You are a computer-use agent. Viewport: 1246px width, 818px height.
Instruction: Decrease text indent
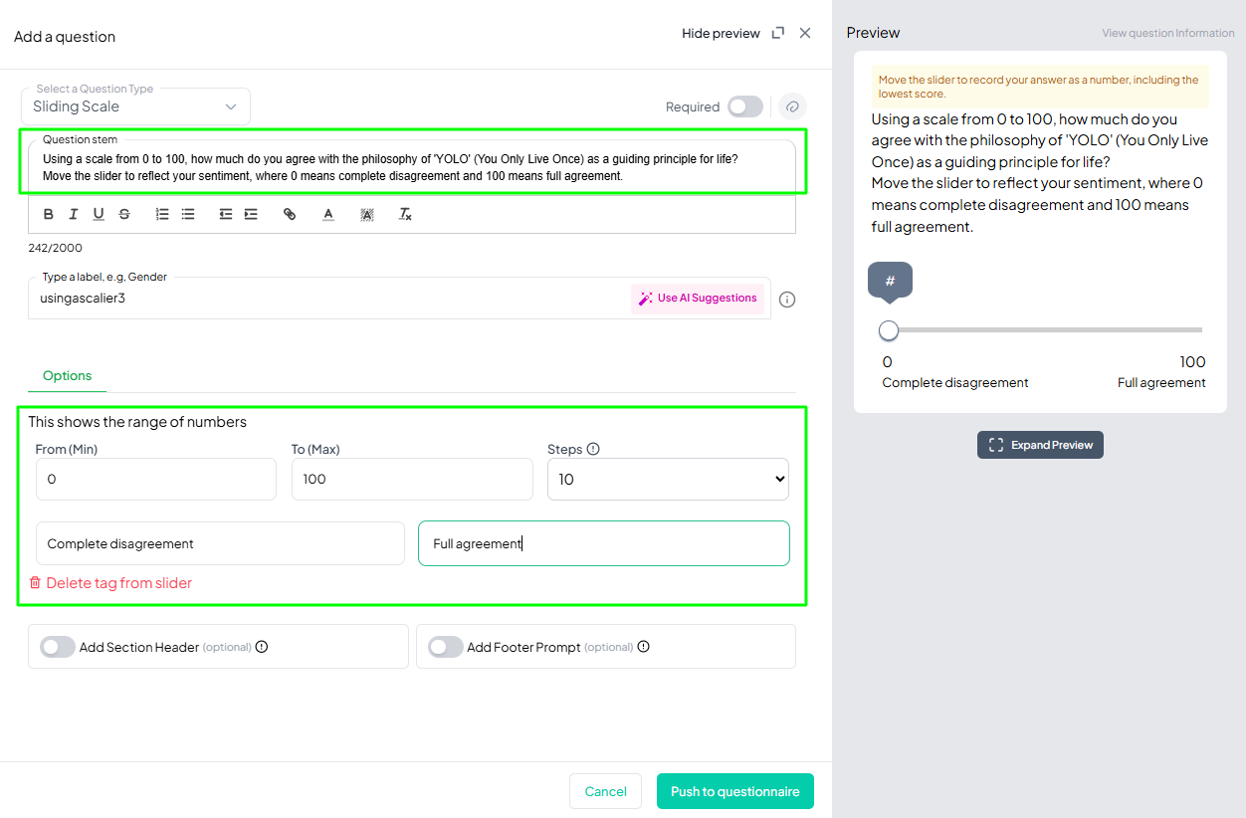point(226,214)
